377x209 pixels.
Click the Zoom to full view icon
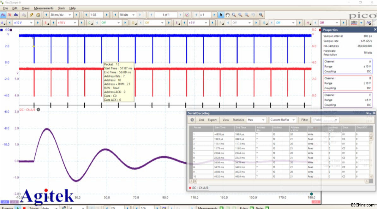pyautogui.click(x=261, y=15)
